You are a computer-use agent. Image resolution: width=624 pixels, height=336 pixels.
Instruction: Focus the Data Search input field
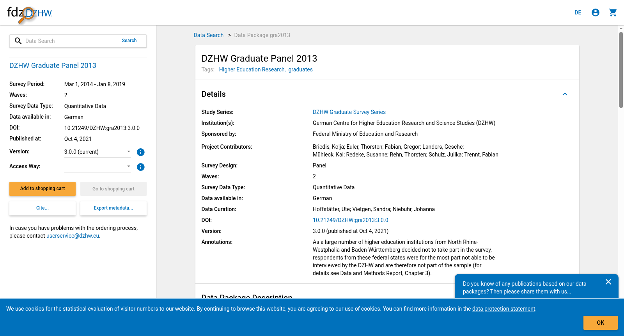pyautogui.click(x=70, y=41)
